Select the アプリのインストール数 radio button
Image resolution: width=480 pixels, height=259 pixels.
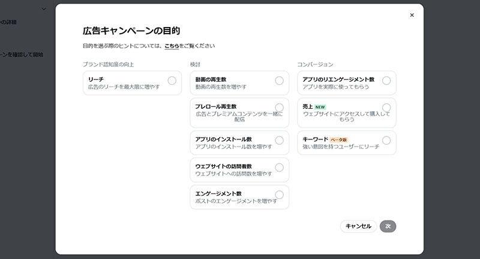279,140
